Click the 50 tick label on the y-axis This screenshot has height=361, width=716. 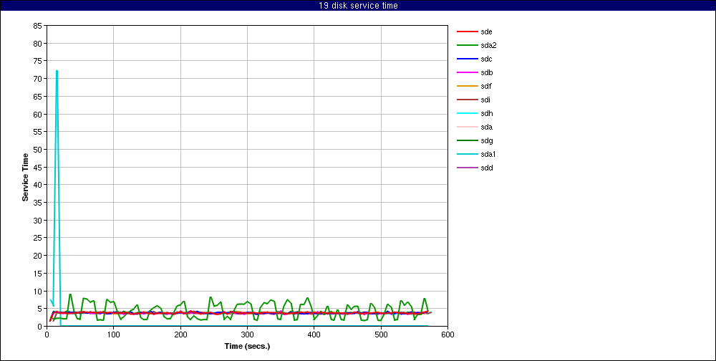coord(37,150)
